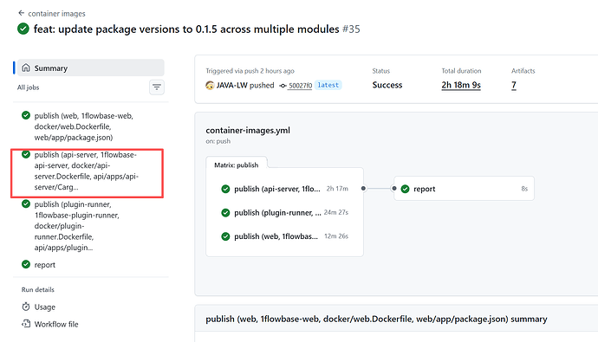Open the Usage run details link
The height and width of the screenshot is (342, 598).
pos(44,307)
